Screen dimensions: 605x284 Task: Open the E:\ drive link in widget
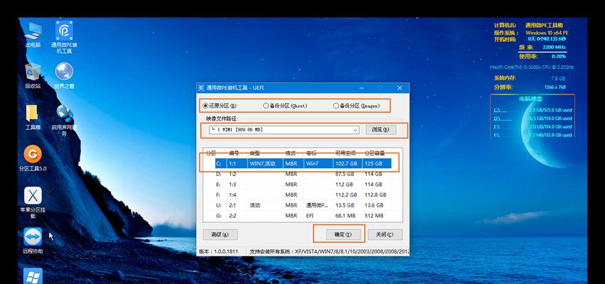click(497, 127)
